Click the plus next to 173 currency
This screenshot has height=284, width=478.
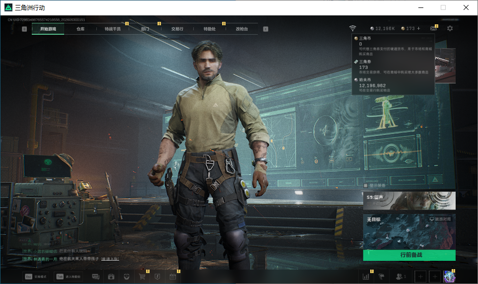418,28
